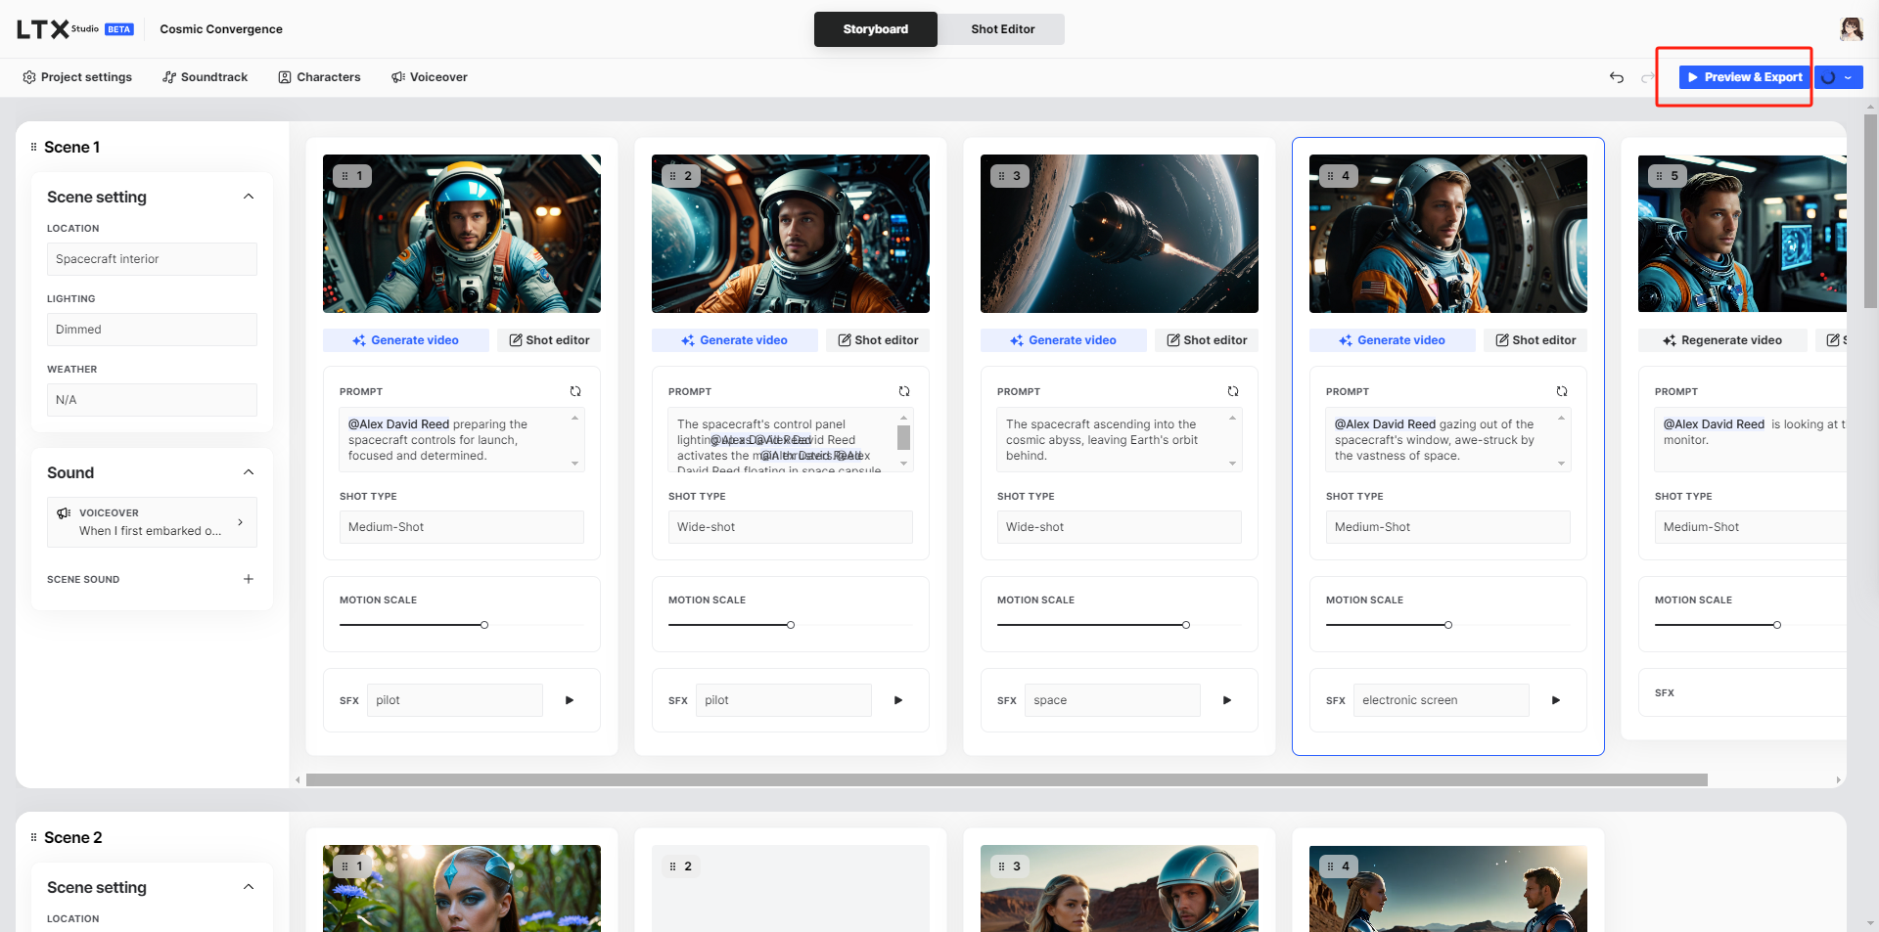The height and width of the screenshot is (932, 1879).
Task: Collapse Scene 2 Scene setting section
Action: (249, 887)
